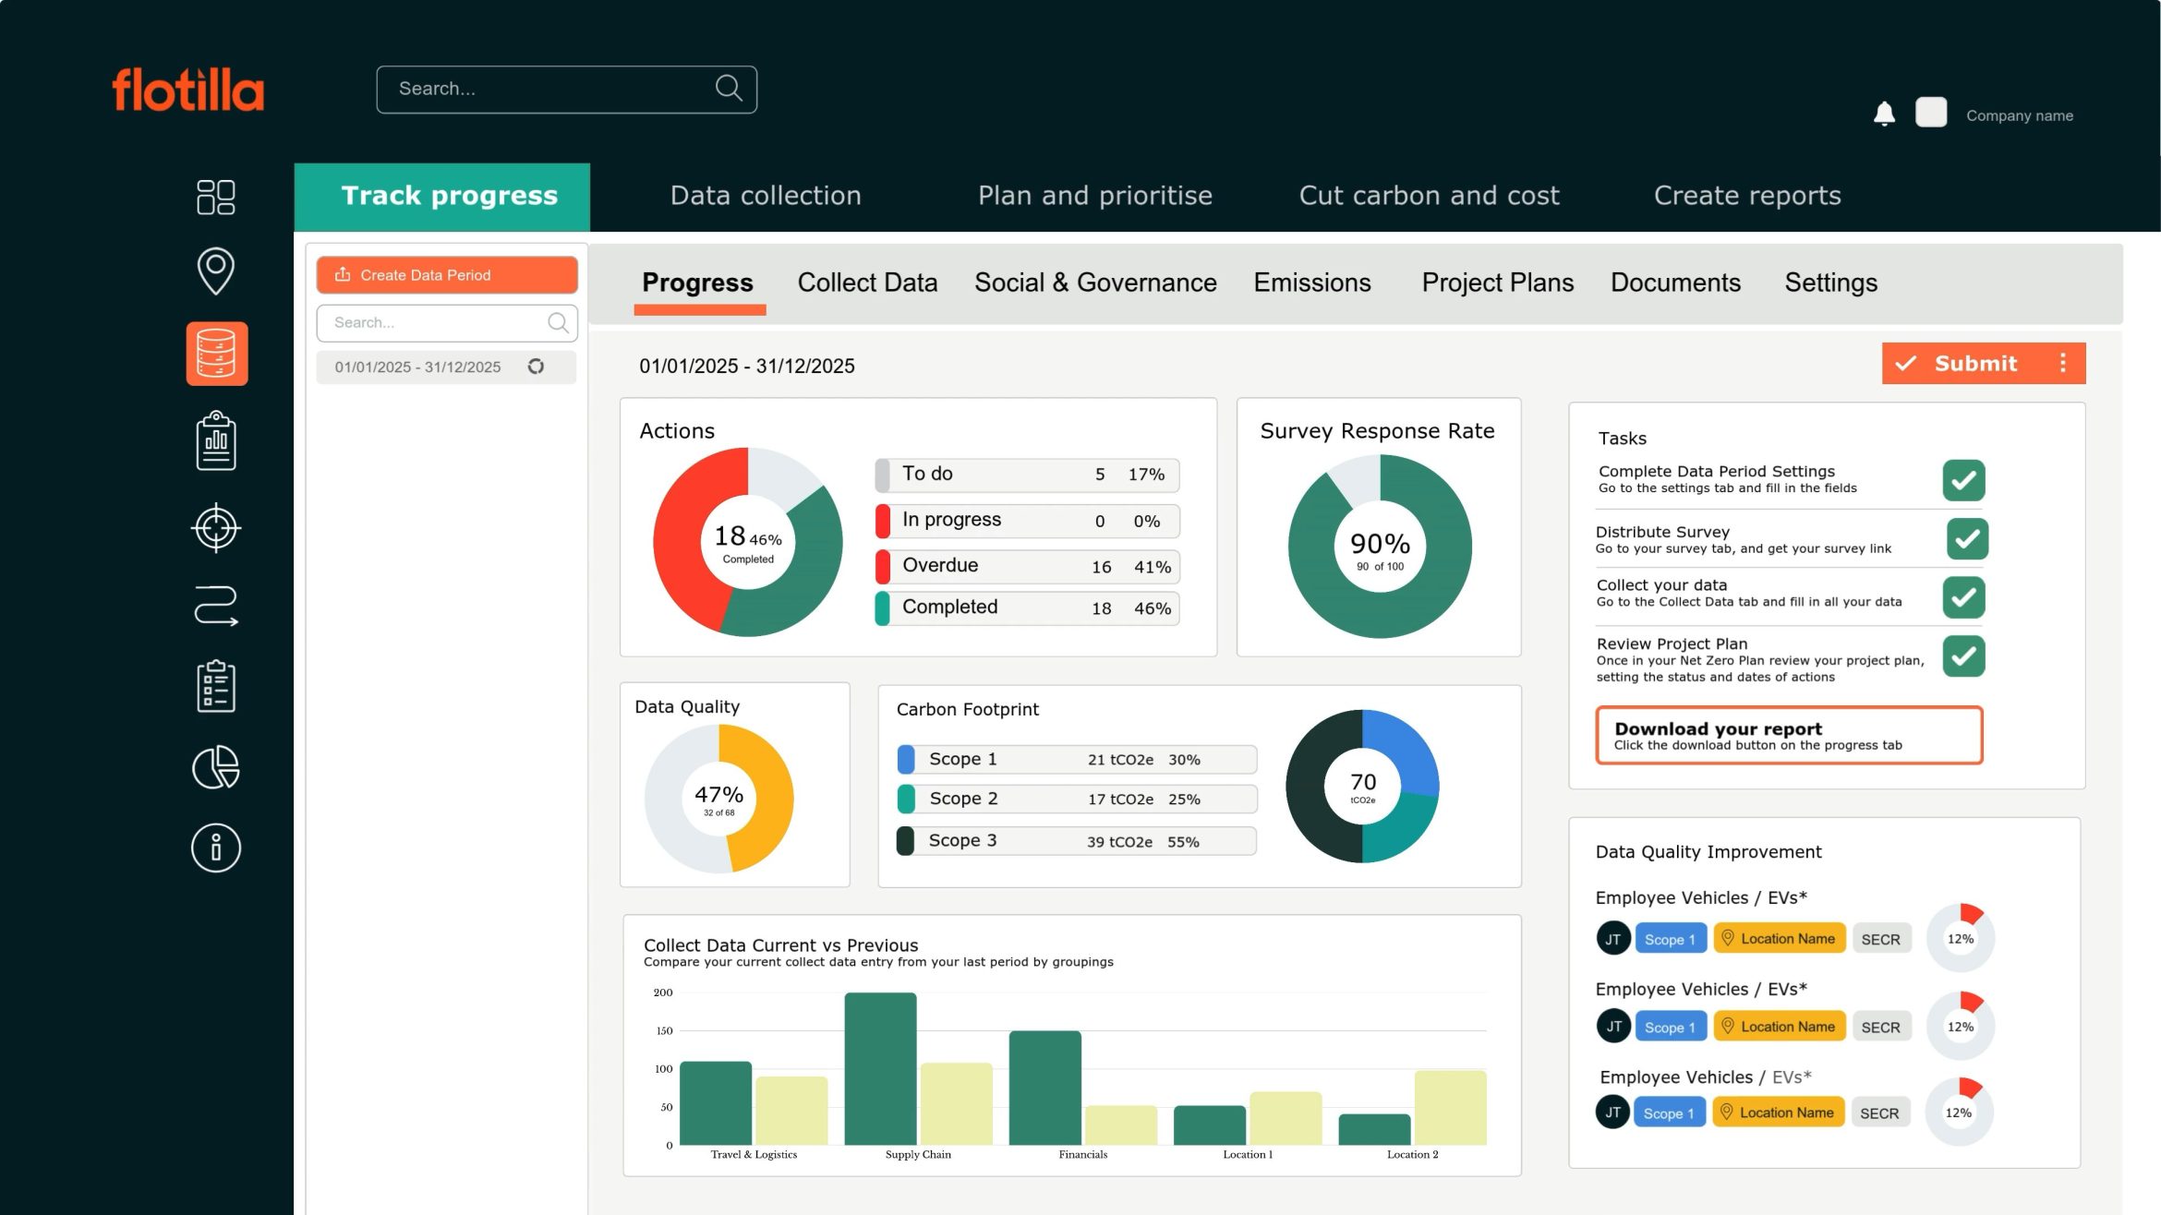
Task: Navigate to Plan and prioritise
Action: click(x=1095, y=195)
